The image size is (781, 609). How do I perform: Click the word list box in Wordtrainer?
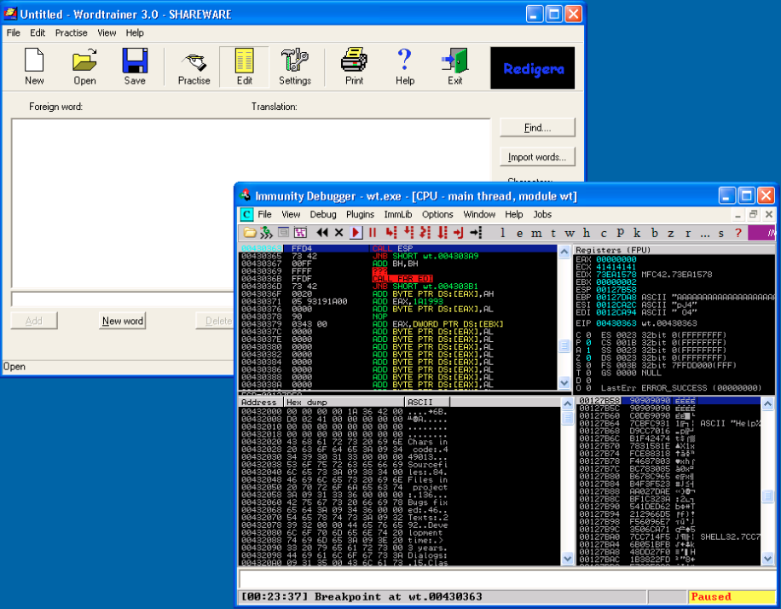tap(251, 203)
